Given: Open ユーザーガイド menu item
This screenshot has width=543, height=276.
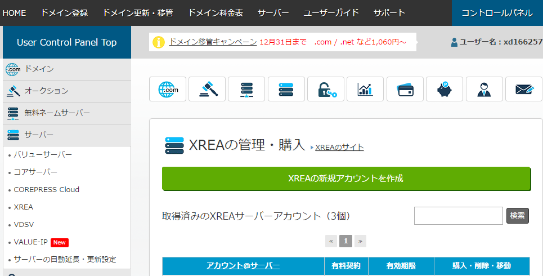Looking at the screenshot, I should (331, 13).
